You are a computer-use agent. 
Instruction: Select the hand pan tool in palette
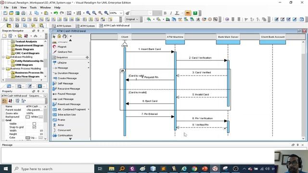point(64,37)
